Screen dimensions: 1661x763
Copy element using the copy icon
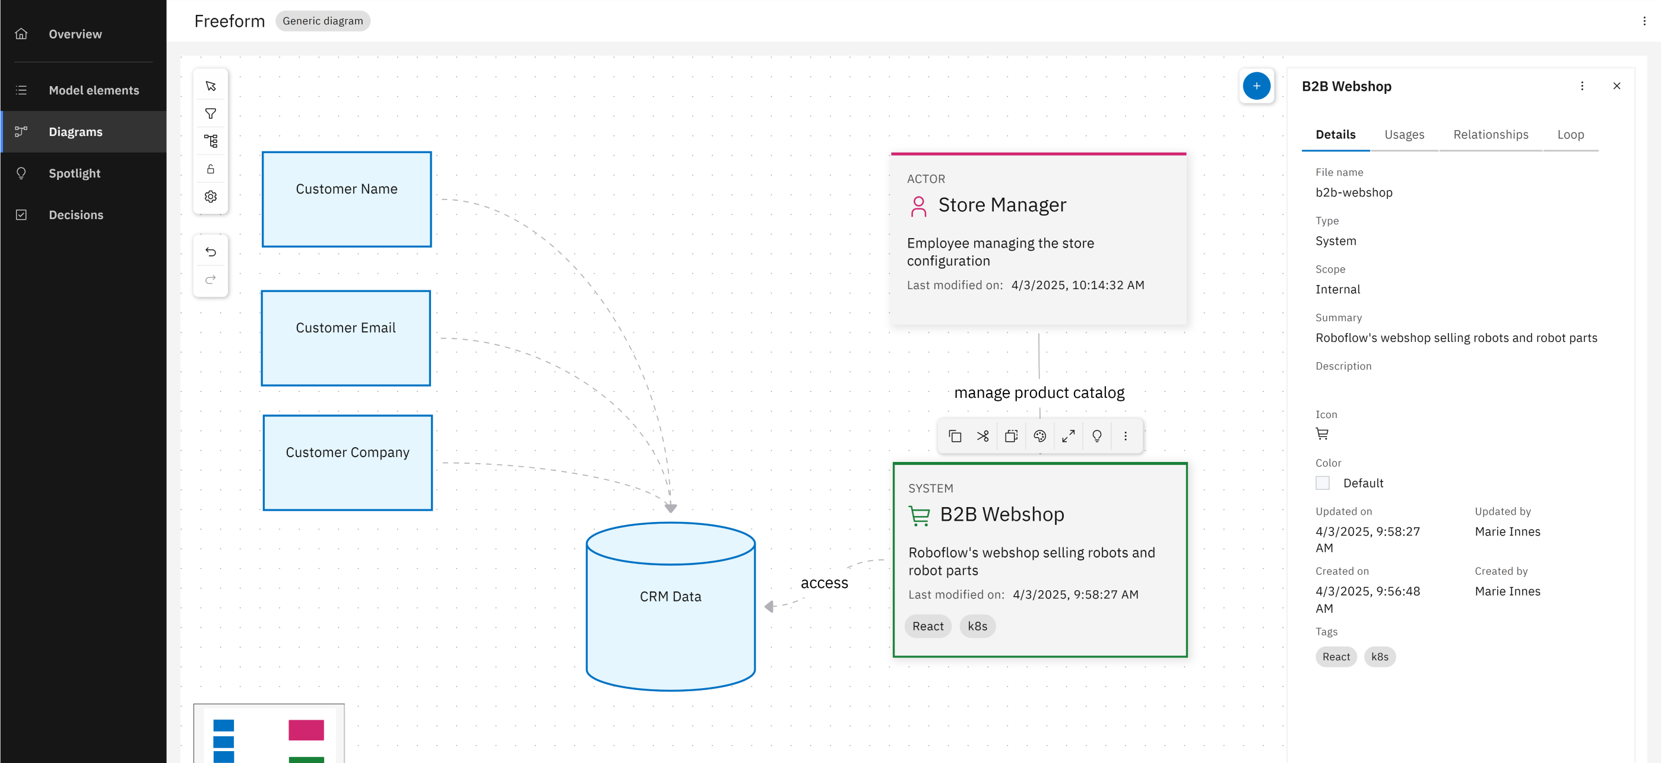click(x=955, y=436)
